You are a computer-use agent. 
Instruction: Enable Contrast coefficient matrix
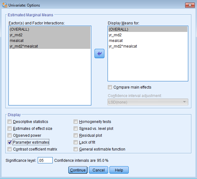point(10,149)
